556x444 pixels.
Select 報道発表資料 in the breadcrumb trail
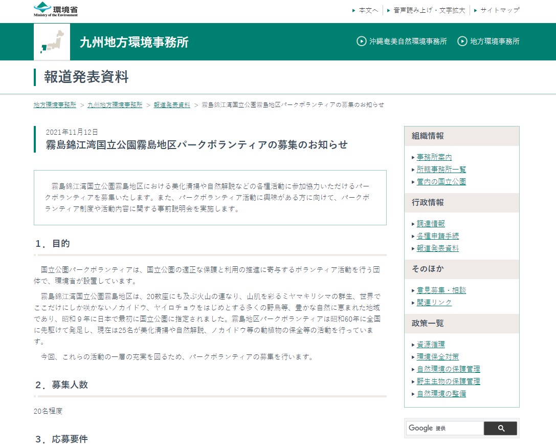pos(172,104)
